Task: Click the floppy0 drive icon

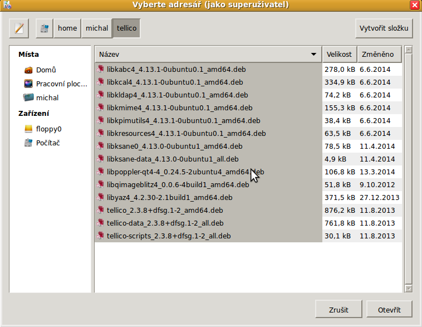Action: click(28, 129)
